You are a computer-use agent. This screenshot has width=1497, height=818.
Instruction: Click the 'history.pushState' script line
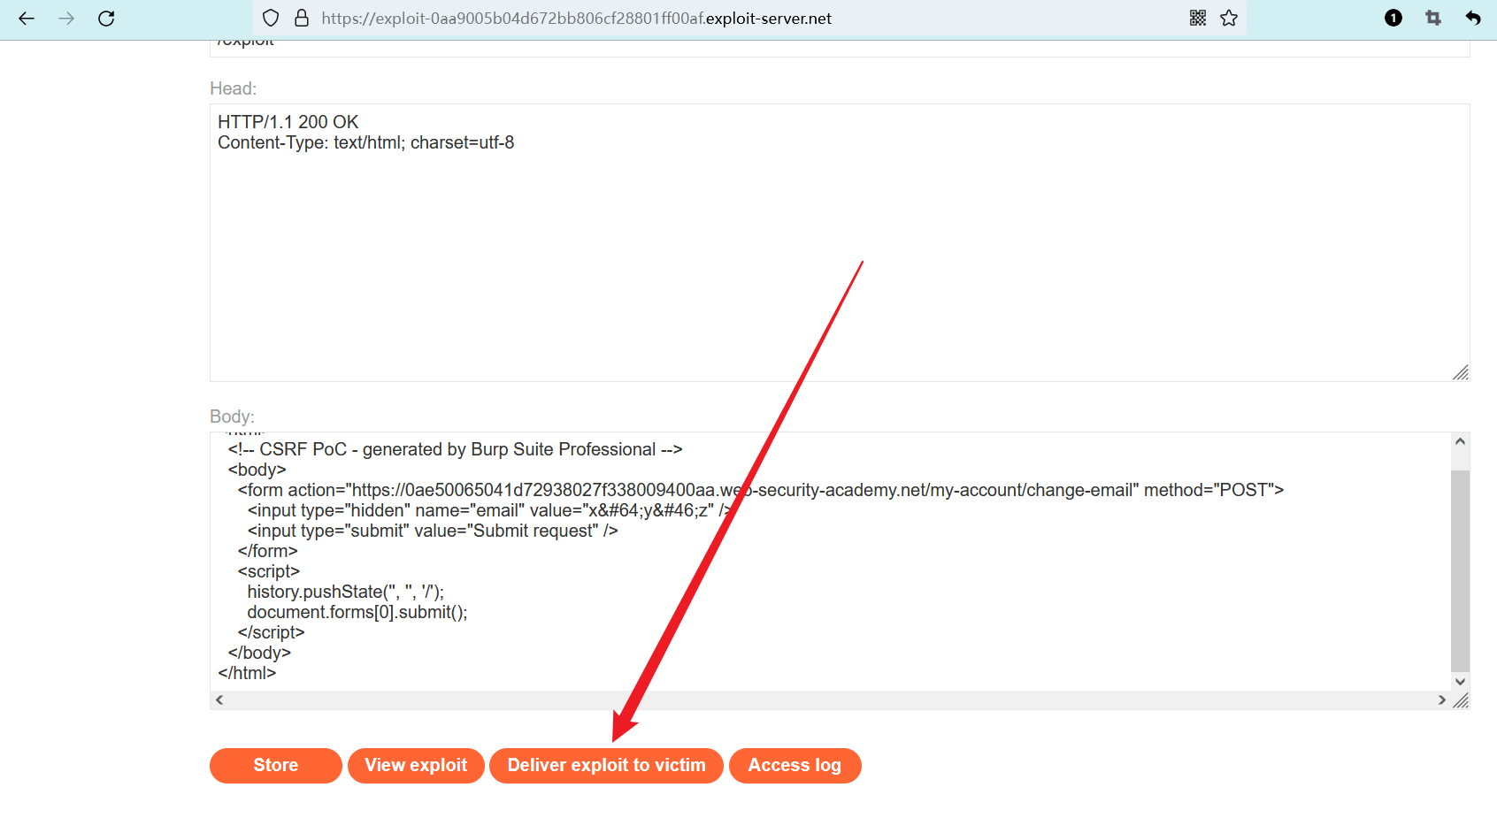point(346,592)
